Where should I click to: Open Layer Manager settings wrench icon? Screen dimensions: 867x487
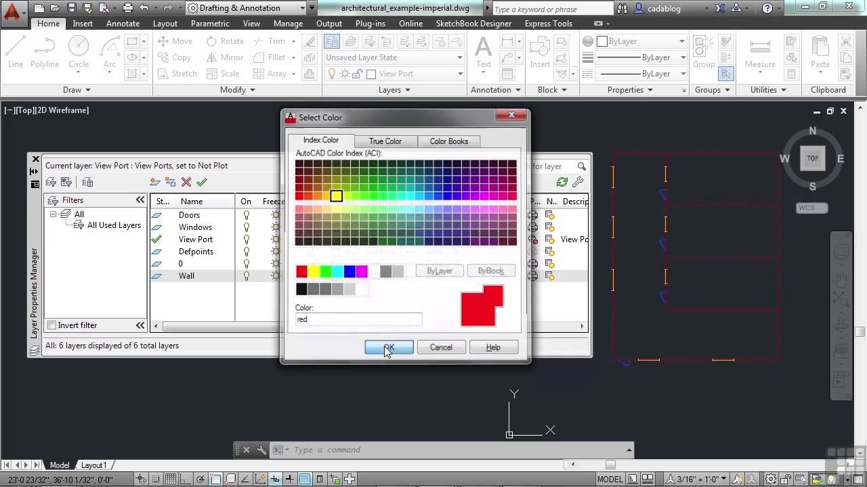tap(578, 182)
